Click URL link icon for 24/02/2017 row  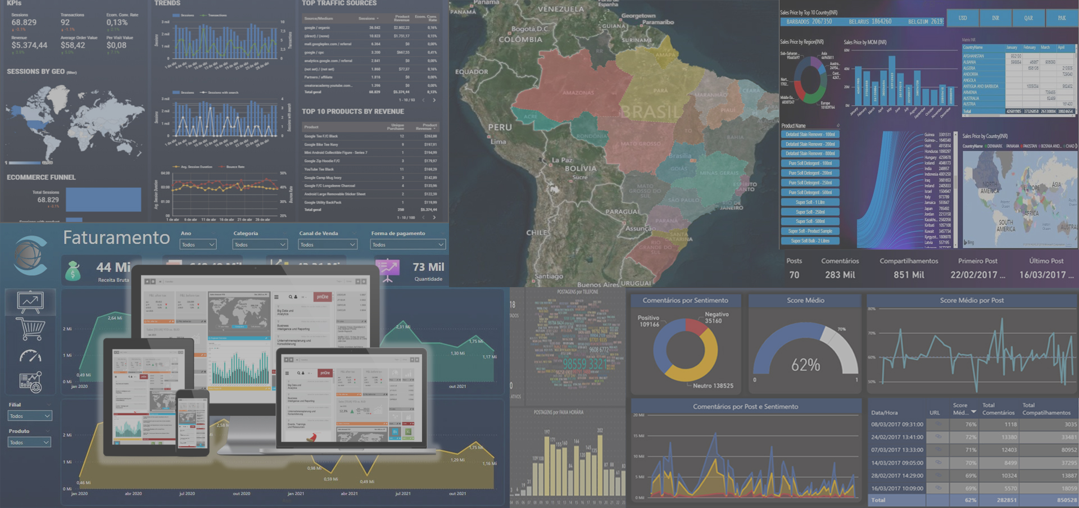tap(938, 437)
